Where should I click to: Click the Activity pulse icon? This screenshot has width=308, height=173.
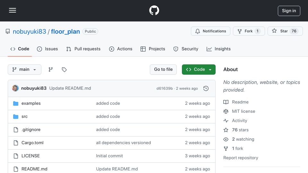226,121
